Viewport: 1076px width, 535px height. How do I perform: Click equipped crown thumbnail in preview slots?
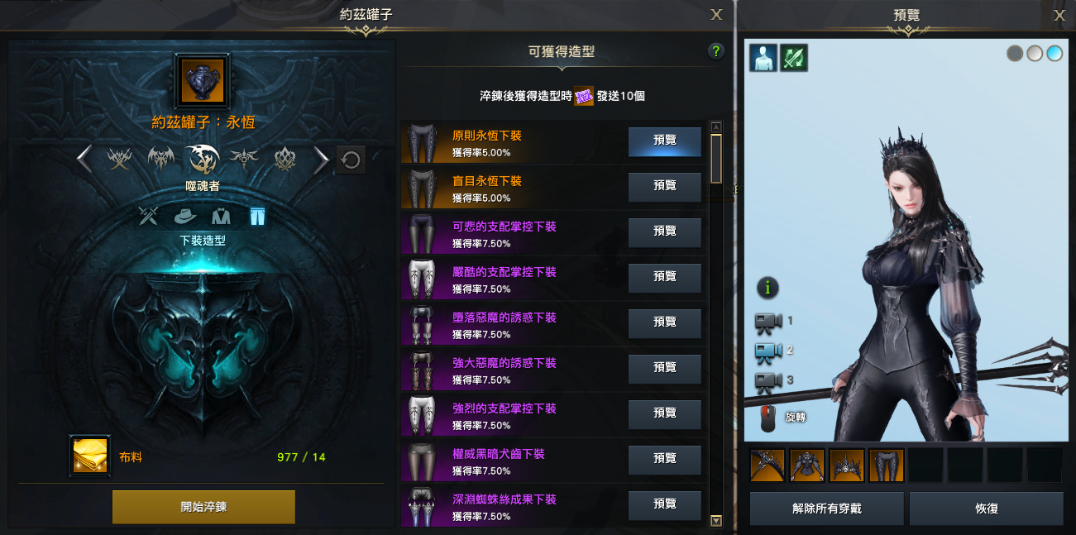[x=847, y=466]
